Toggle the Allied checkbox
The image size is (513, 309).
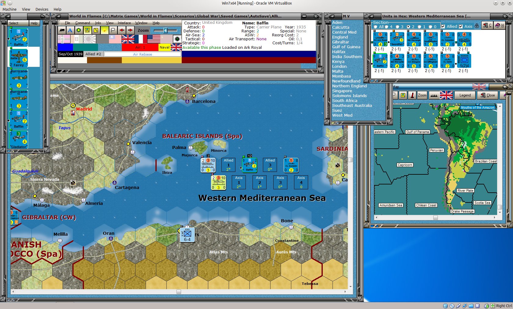(x=443, y=27)
